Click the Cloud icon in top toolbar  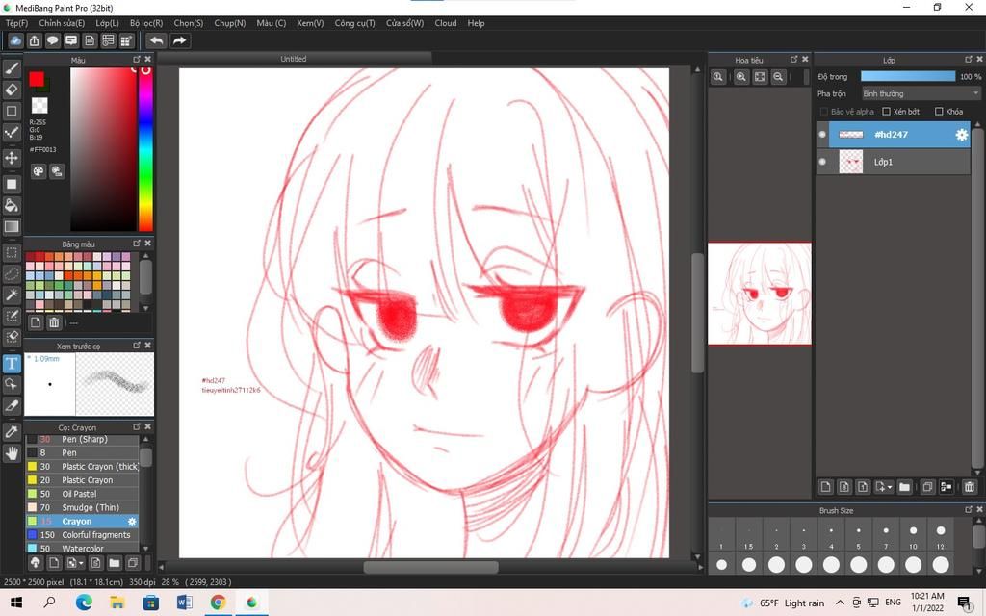[15, 40]
